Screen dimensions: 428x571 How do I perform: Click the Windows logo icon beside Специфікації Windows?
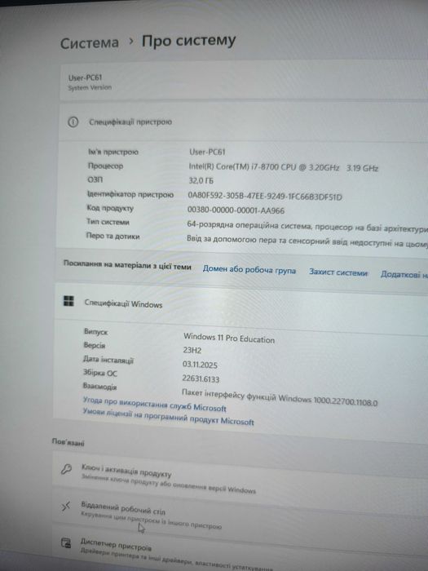(68, 301)
